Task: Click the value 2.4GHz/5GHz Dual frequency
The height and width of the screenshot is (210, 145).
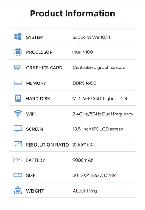Action: [x=103, y=114]
